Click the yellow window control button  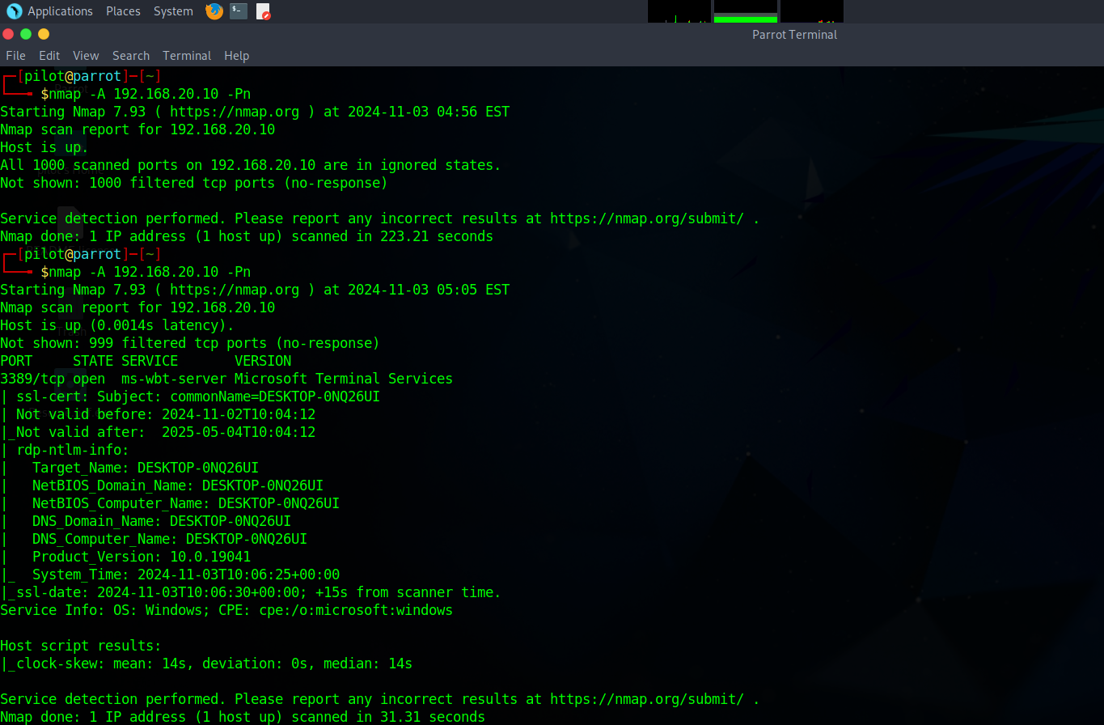tap(44, 34)
